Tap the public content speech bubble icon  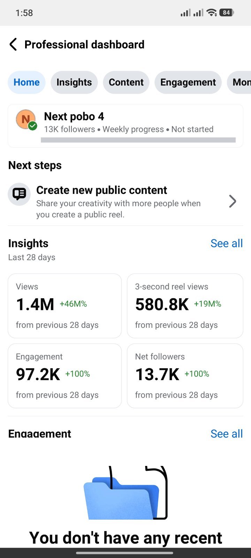(19, 194)
